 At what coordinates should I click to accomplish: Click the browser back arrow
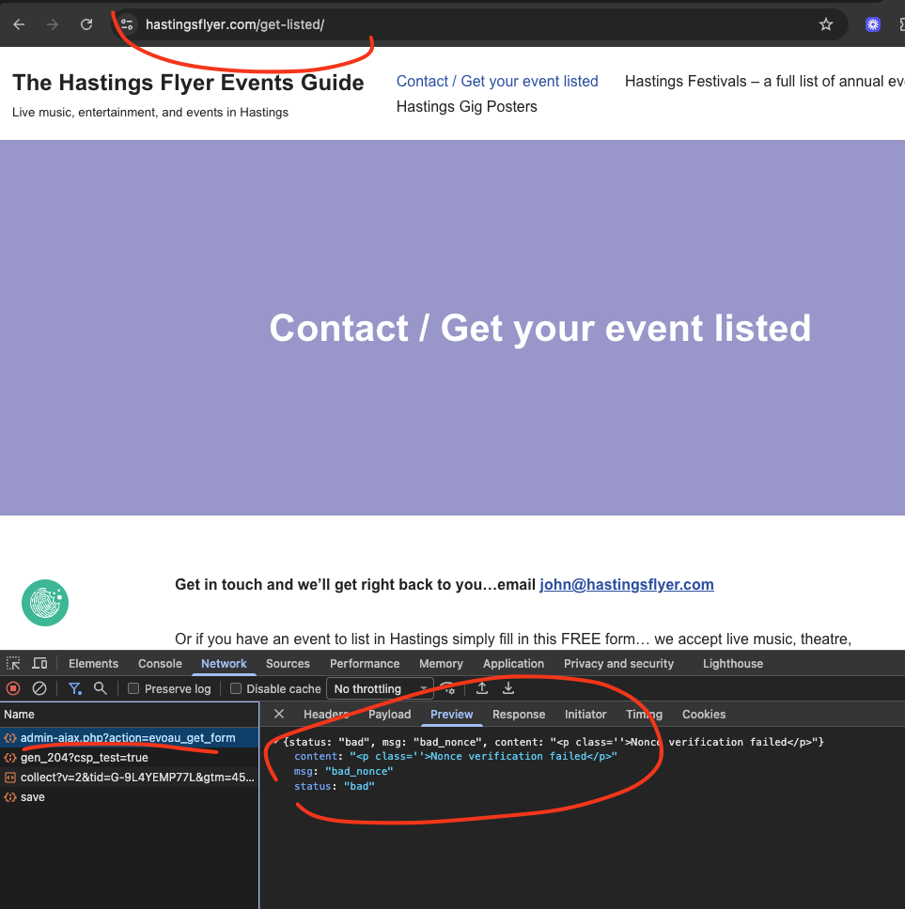point(19,24)
